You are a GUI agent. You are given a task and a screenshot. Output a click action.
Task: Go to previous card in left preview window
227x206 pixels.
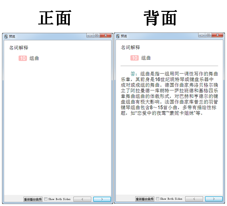[82, 199]
